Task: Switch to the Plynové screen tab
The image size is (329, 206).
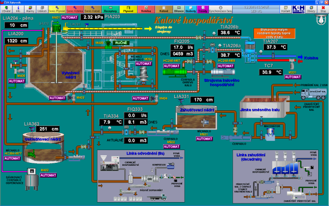Action: pos(128,9)
